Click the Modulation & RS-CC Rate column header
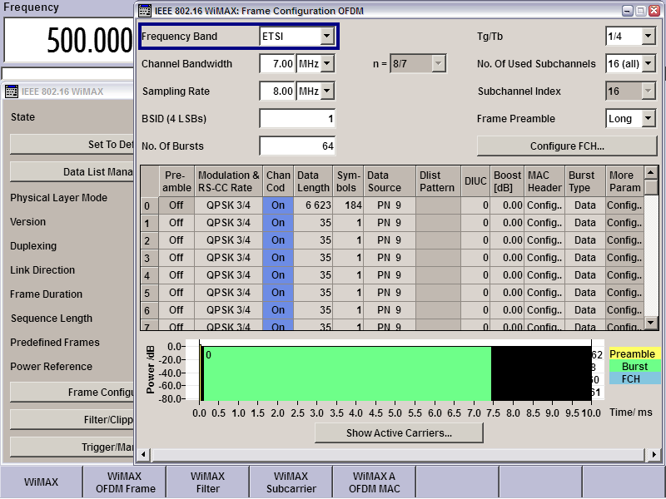The image size is (666, 499). coord(228,181)
